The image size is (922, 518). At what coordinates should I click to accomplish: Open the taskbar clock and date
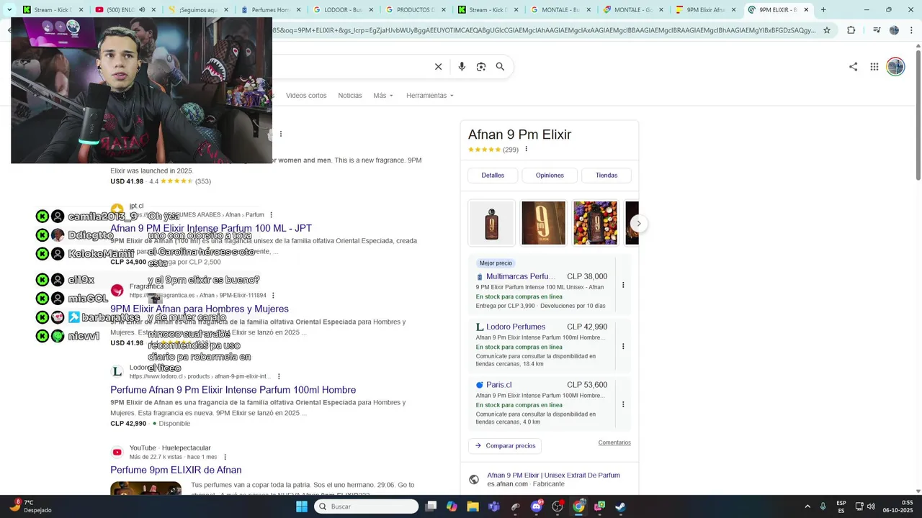(898, 506)
